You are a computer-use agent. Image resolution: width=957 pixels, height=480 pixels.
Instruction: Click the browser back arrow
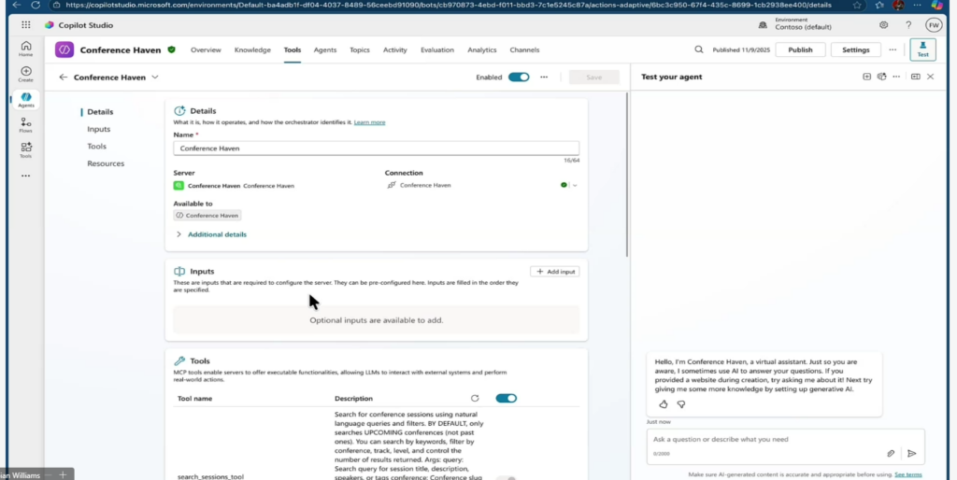pos(17,5)
